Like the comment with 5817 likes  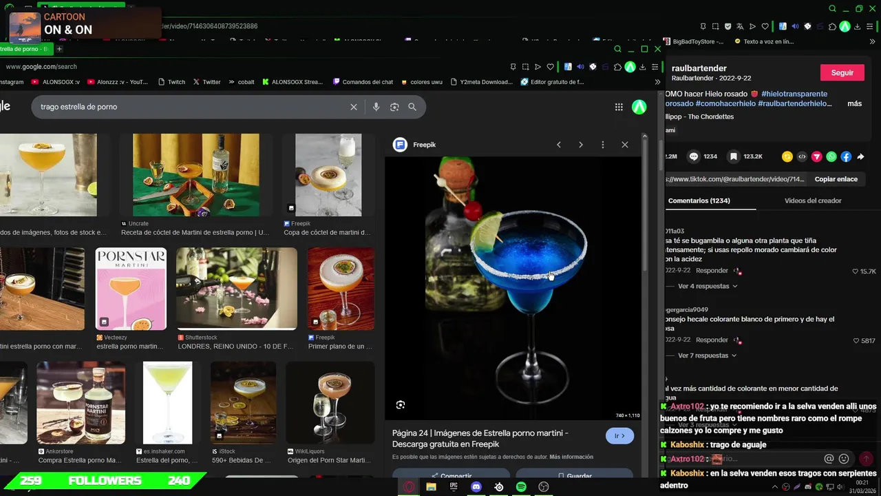coord(856,341)
